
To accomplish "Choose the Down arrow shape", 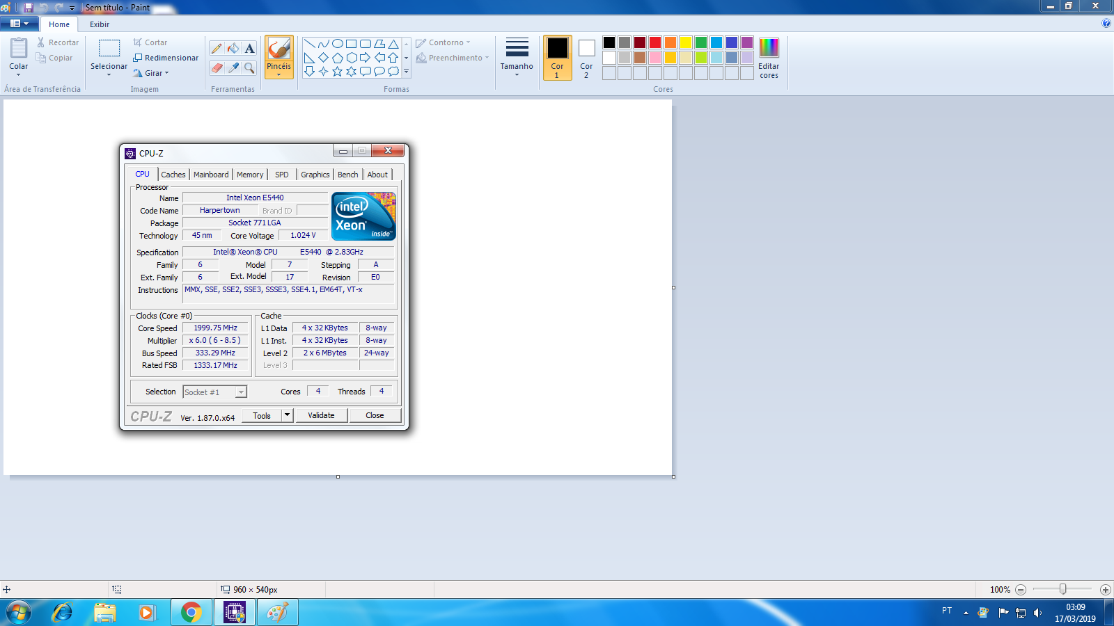I will click(310, 71).
